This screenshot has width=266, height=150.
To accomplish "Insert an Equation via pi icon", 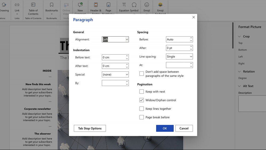I will [124, 5].
